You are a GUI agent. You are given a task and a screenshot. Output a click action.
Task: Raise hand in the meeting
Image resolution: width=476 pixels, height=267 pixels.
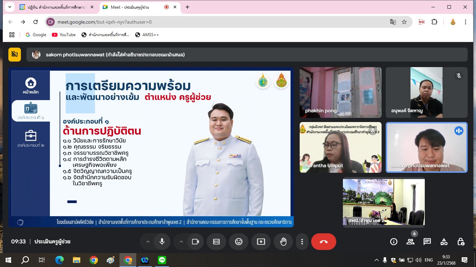click(283, 242)
